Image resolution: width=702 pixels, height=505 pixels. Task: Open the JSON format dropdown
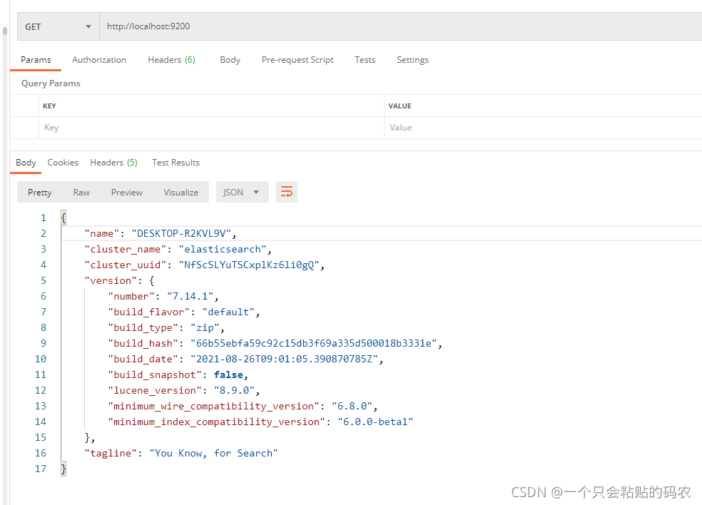coord(243,192)
